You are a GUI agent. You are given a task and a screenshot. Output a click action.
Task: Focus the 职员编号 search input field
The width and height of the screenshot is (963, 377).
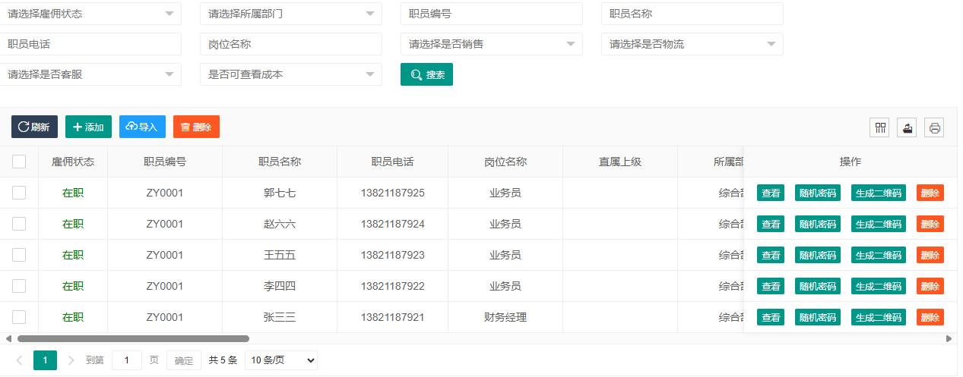491,14
